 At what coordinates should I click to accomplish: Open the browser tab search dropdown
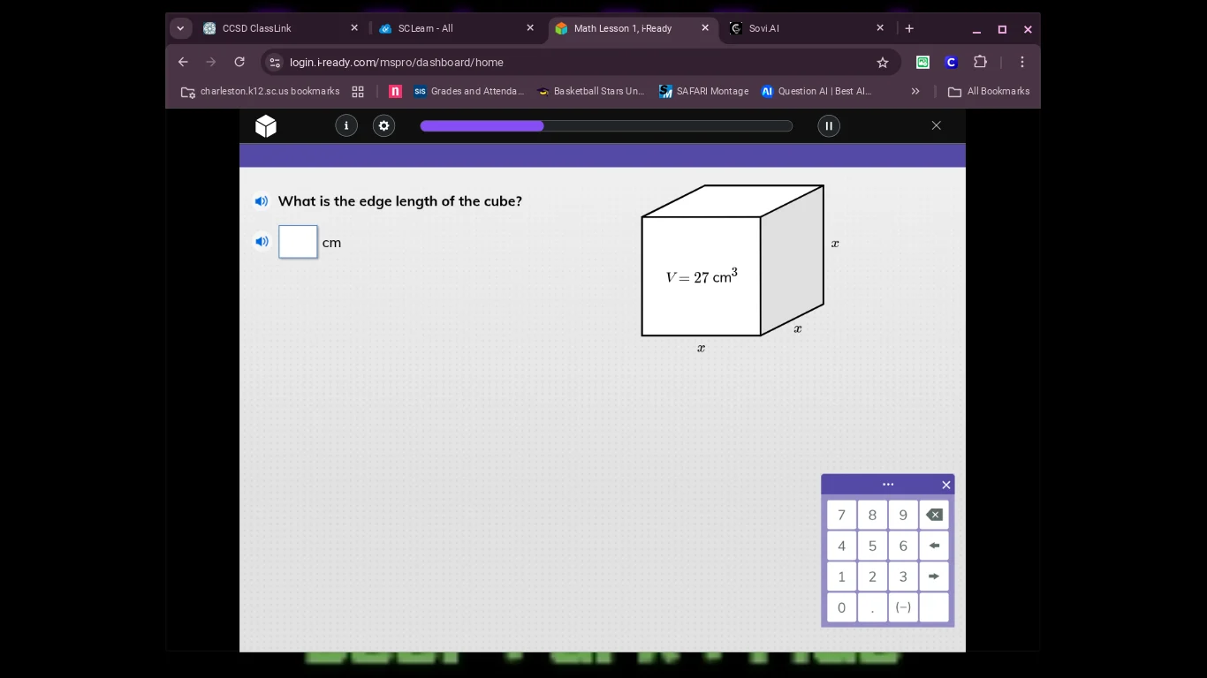[x=180, y=28]
